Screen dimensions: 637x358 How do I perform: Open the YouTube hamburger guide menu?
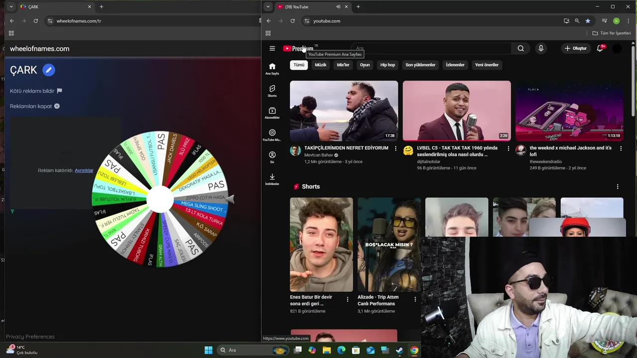pos(272,48)
